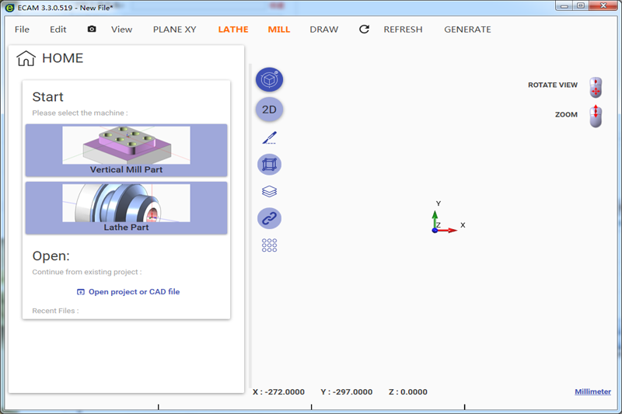Open the Edit menu
The width and height of the screenshot is (622, 414).
[58, 30]
